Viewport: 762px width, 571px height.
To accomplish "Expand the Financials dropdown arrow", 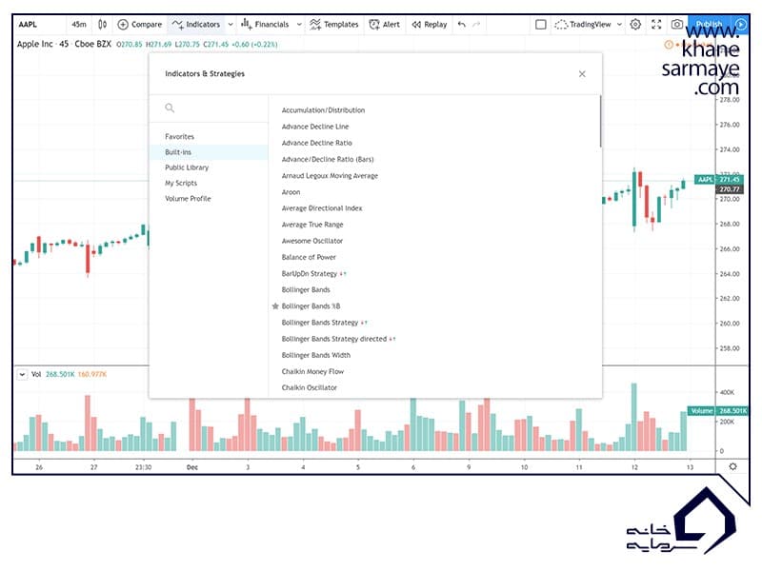I will coord(299,25).
